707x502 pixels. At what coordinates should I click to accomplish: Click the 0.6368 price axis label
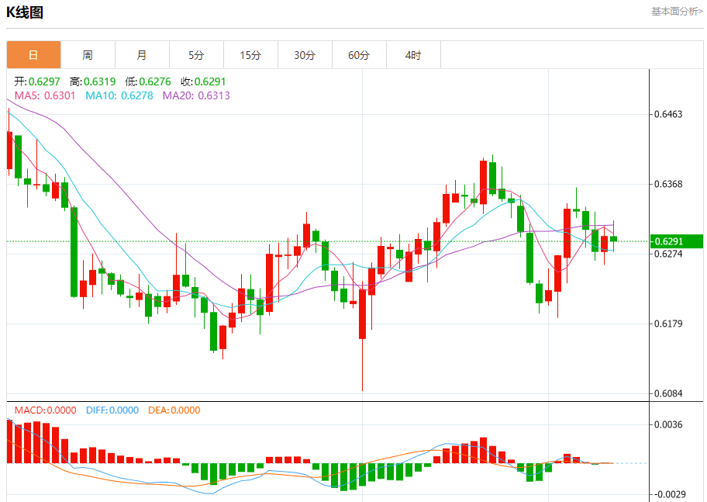(668, 184)
